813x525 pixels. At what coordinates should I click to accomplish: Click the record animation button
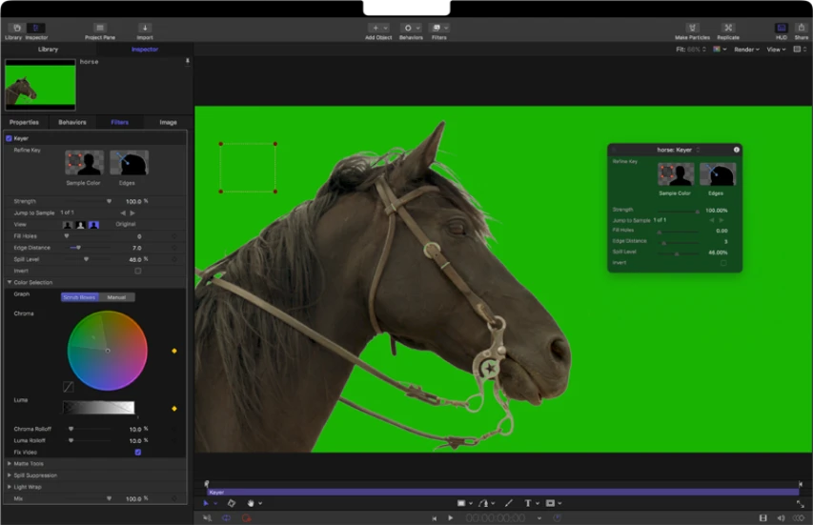point(246,517)
